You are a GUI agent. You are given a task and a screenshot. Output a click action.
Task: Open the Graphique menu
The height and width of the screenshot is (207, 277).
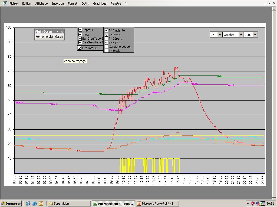100,4
